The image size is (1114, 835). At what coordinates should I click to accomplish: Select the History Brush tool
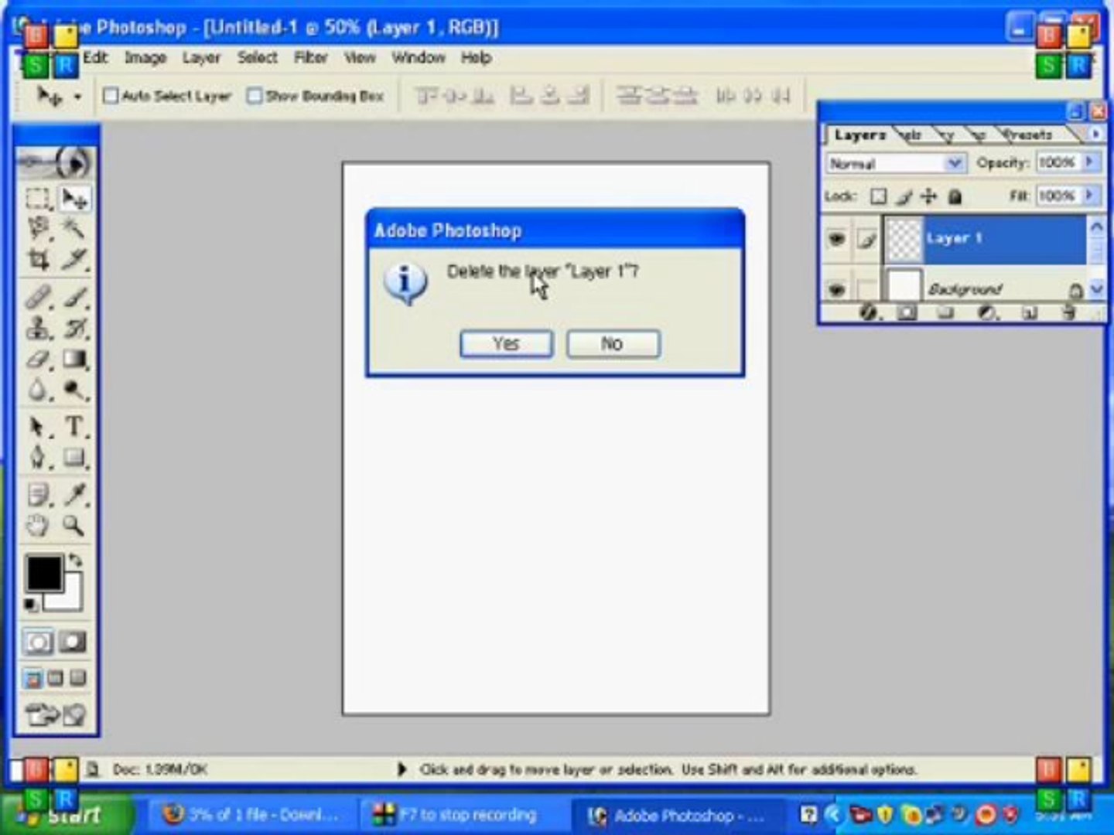[x=74, y=329]
